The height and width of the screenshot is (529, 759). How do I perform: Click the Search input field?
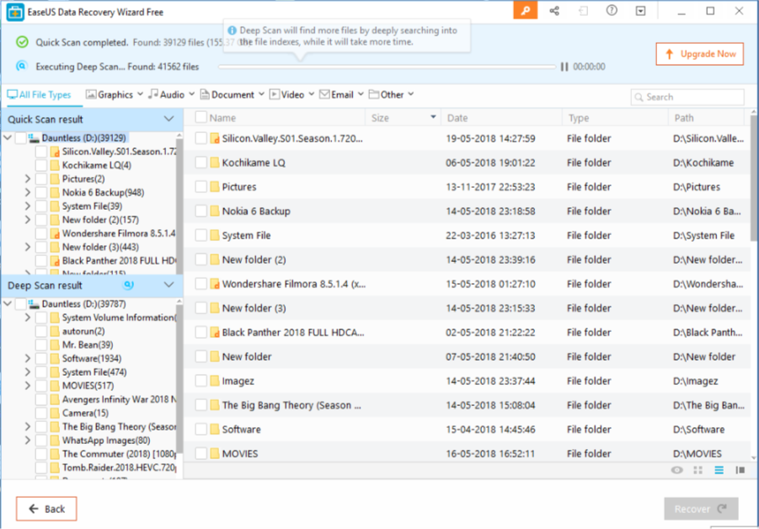point(687,97)
